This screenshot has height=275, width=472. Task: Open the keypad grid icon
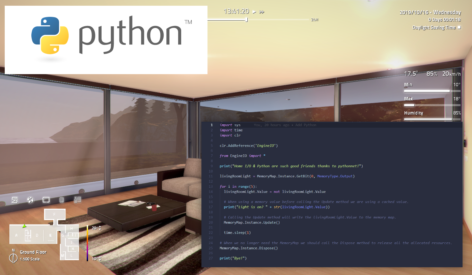click(62, 200)
